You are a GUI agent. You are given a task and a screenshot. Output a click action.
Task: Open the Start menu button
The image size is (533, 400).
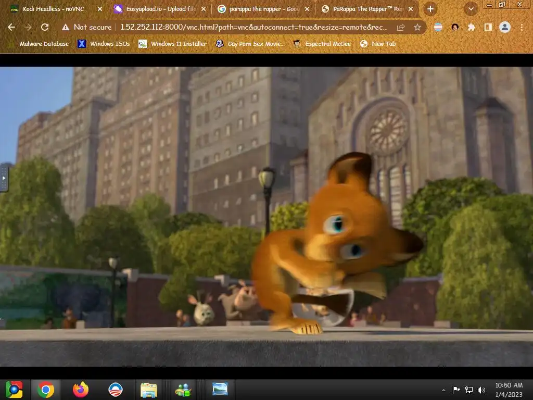[14, 390]
